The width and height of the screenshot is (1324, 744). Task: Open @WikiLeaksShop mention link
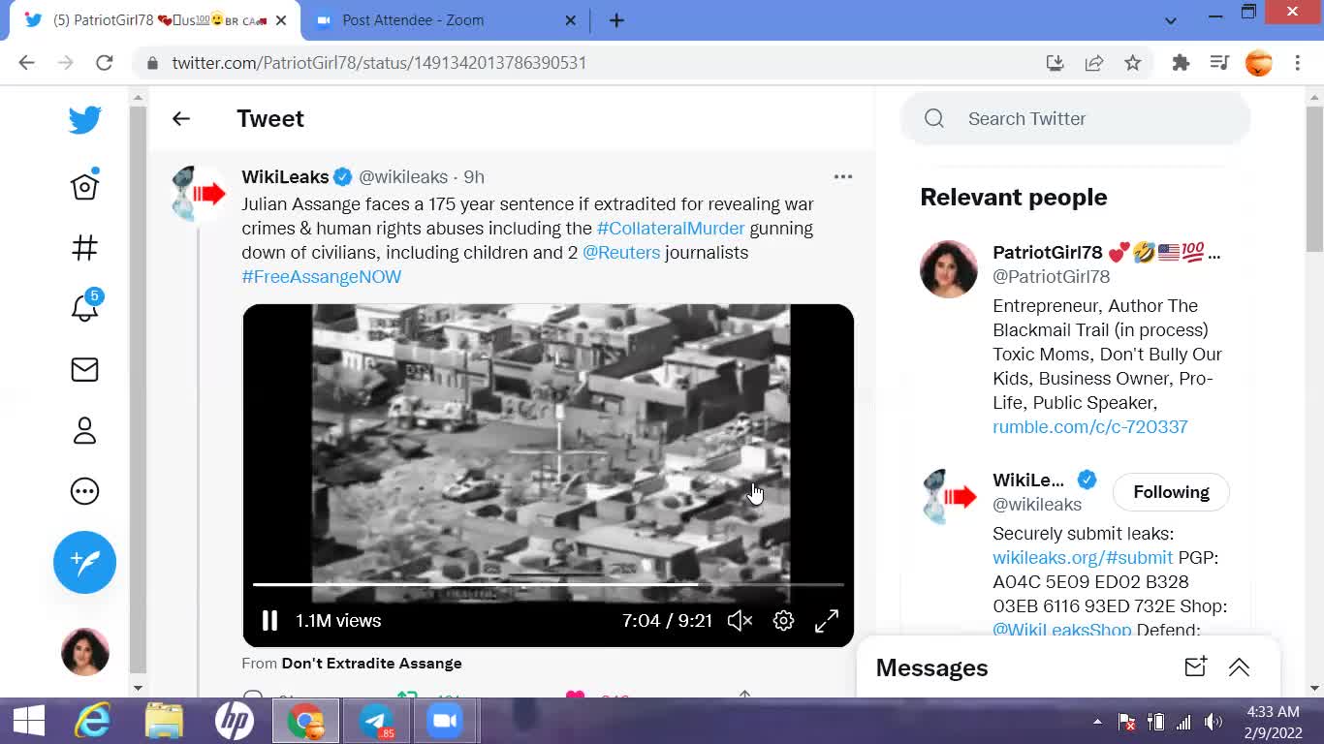coord(1062,630)
